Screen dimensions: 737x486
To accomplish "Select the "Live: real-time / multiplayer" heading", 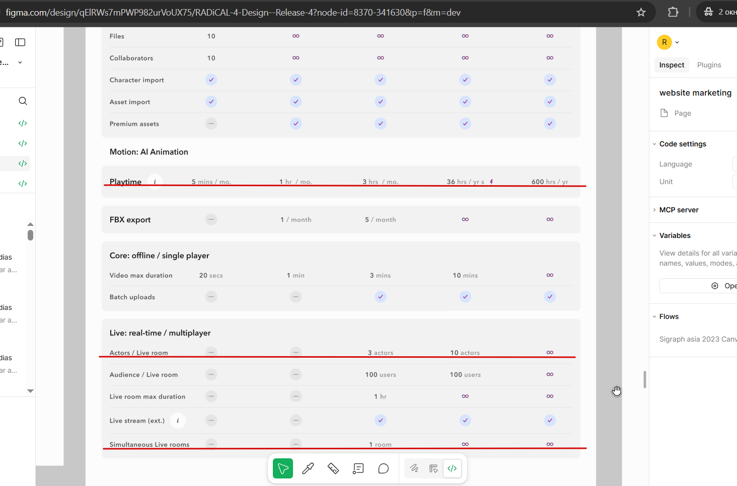I will pos(160,333).
